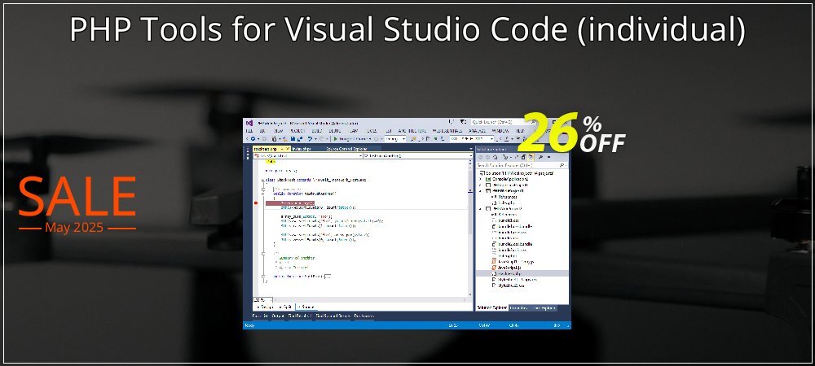Click the green Start debugging icon
Viewport: 815px width, 366px height.
click(x=335, y=139)
